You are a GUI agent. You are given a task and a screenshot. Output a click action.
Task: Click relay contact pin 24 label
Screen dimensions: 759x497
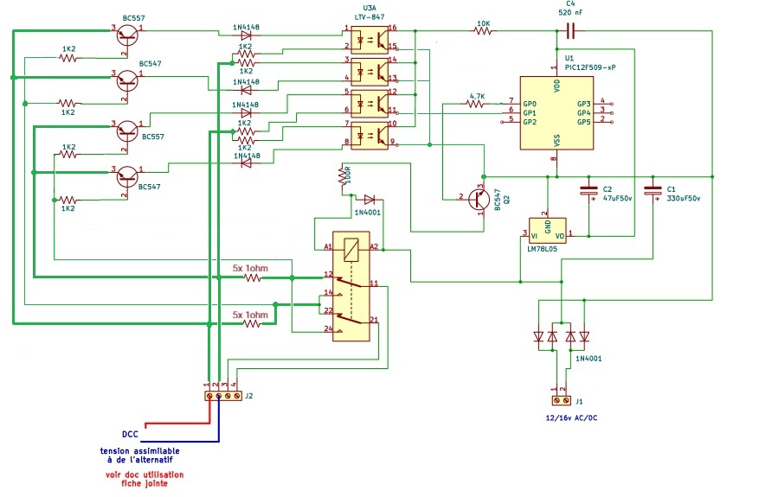[328, 328]
